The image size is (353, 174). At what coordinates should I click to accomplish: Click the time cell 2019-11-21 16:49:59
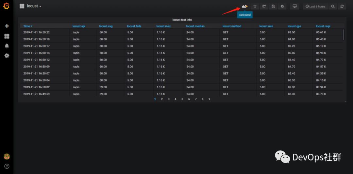pyautogui.click(x=37, y=94)
